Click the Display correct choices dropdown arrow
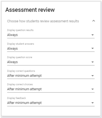Image resolution: width=102 pixels, height=118 pixels. (92, 89)
